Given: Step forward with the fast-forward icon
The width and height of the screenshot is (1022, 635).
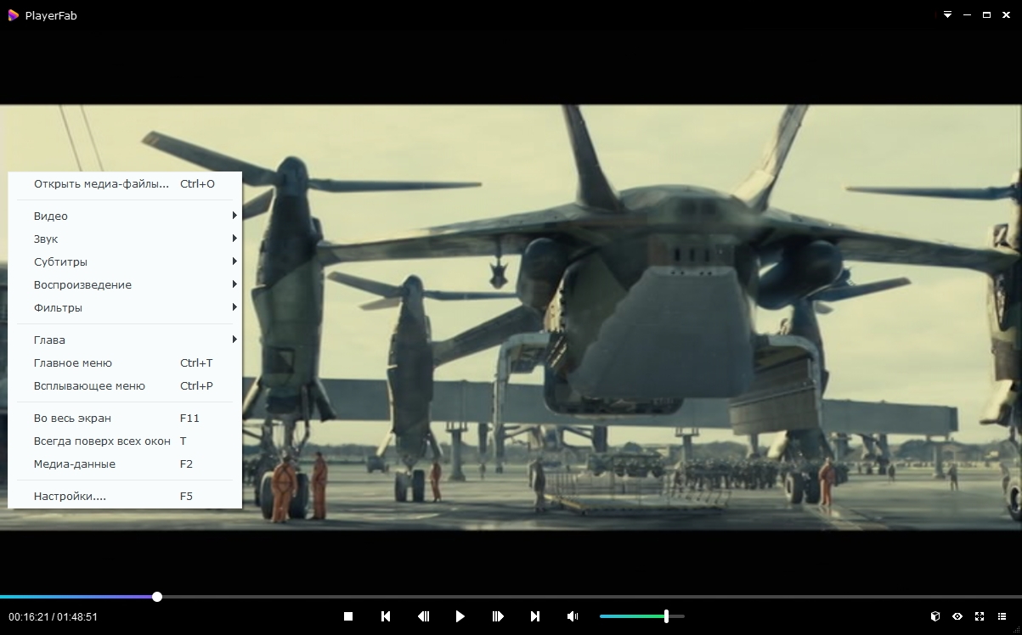Looking at the screenshot, I should point(498,616).
